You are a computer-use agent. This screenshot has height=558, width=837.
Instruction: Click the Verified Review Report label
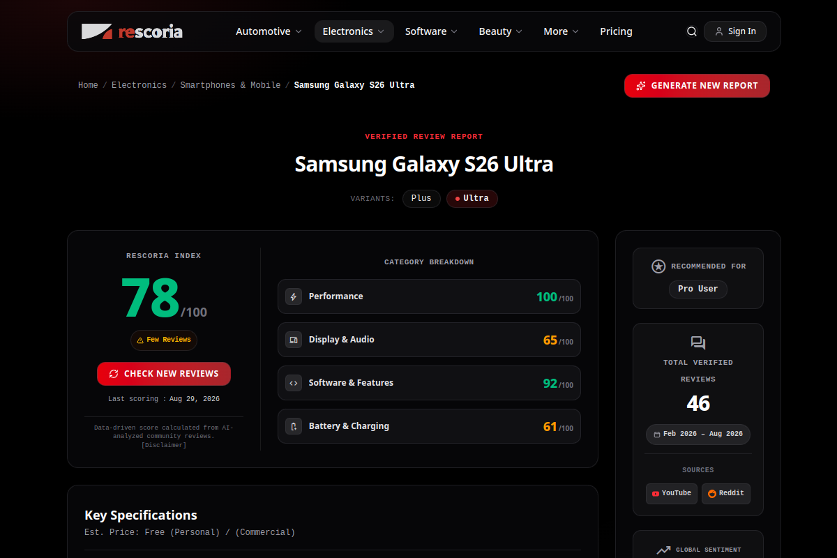[424, 137]
